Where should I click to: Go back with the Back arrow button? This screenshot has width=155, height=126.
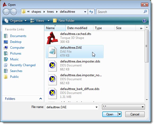(6, 12)
